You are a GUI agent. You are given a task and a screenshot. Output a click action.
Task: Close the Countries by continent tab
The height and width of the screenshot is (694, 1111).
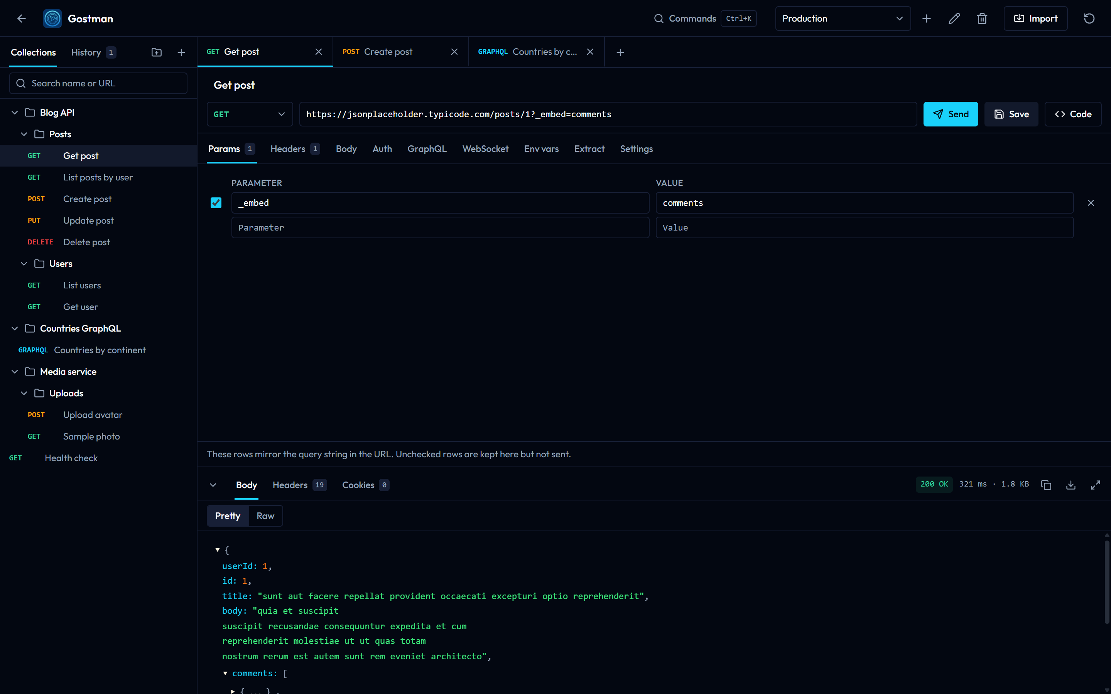point(590,52)
